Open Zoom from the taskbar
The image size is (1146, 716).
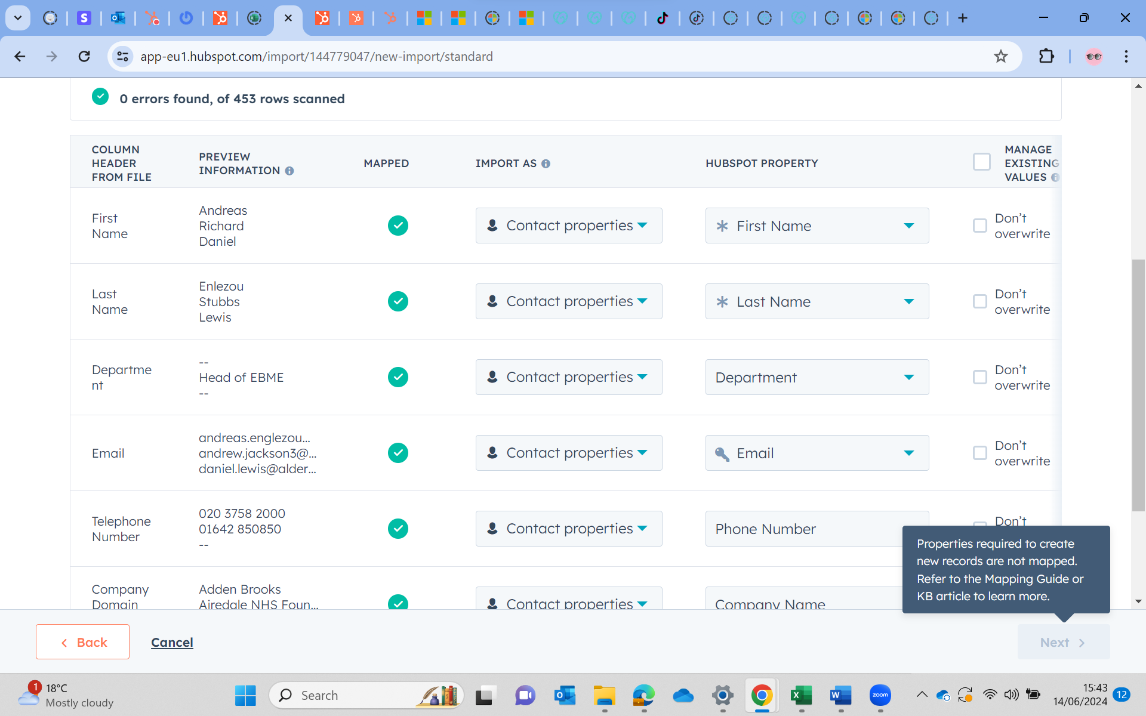click(879, 695)
